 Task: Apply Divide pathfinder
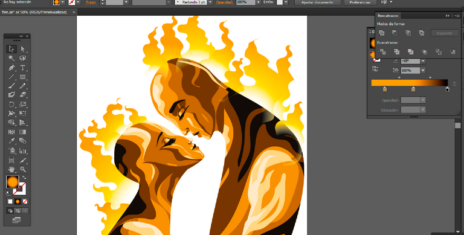pyautogui.click(x=382, y=52)
